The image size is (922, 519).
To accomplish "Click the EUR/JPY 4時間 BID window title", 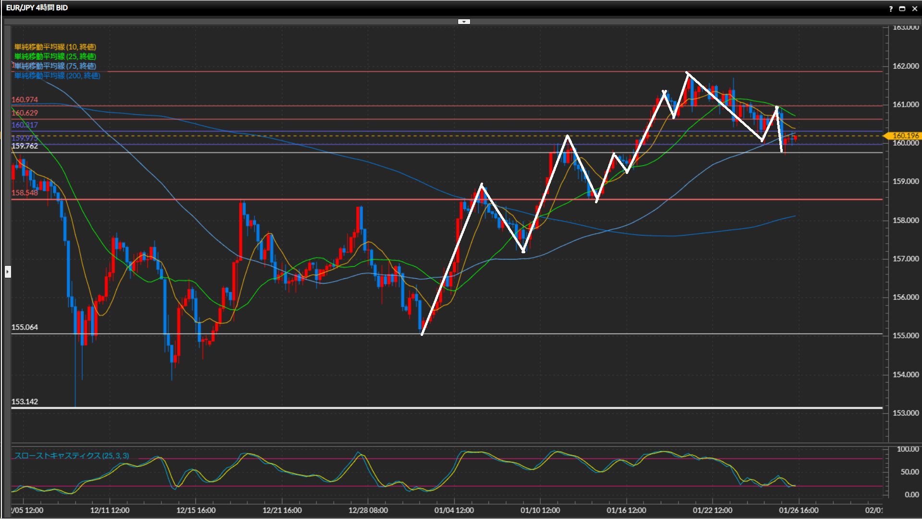I will (x=37, y=8).
